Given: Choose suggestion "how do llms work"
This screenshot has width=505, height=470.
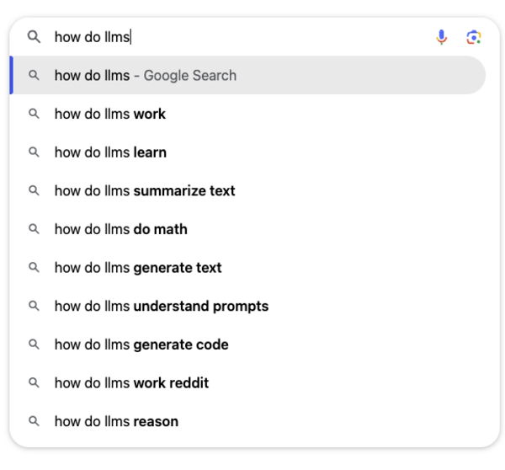Looking at the screenshot, I should [x=110, y=114].
